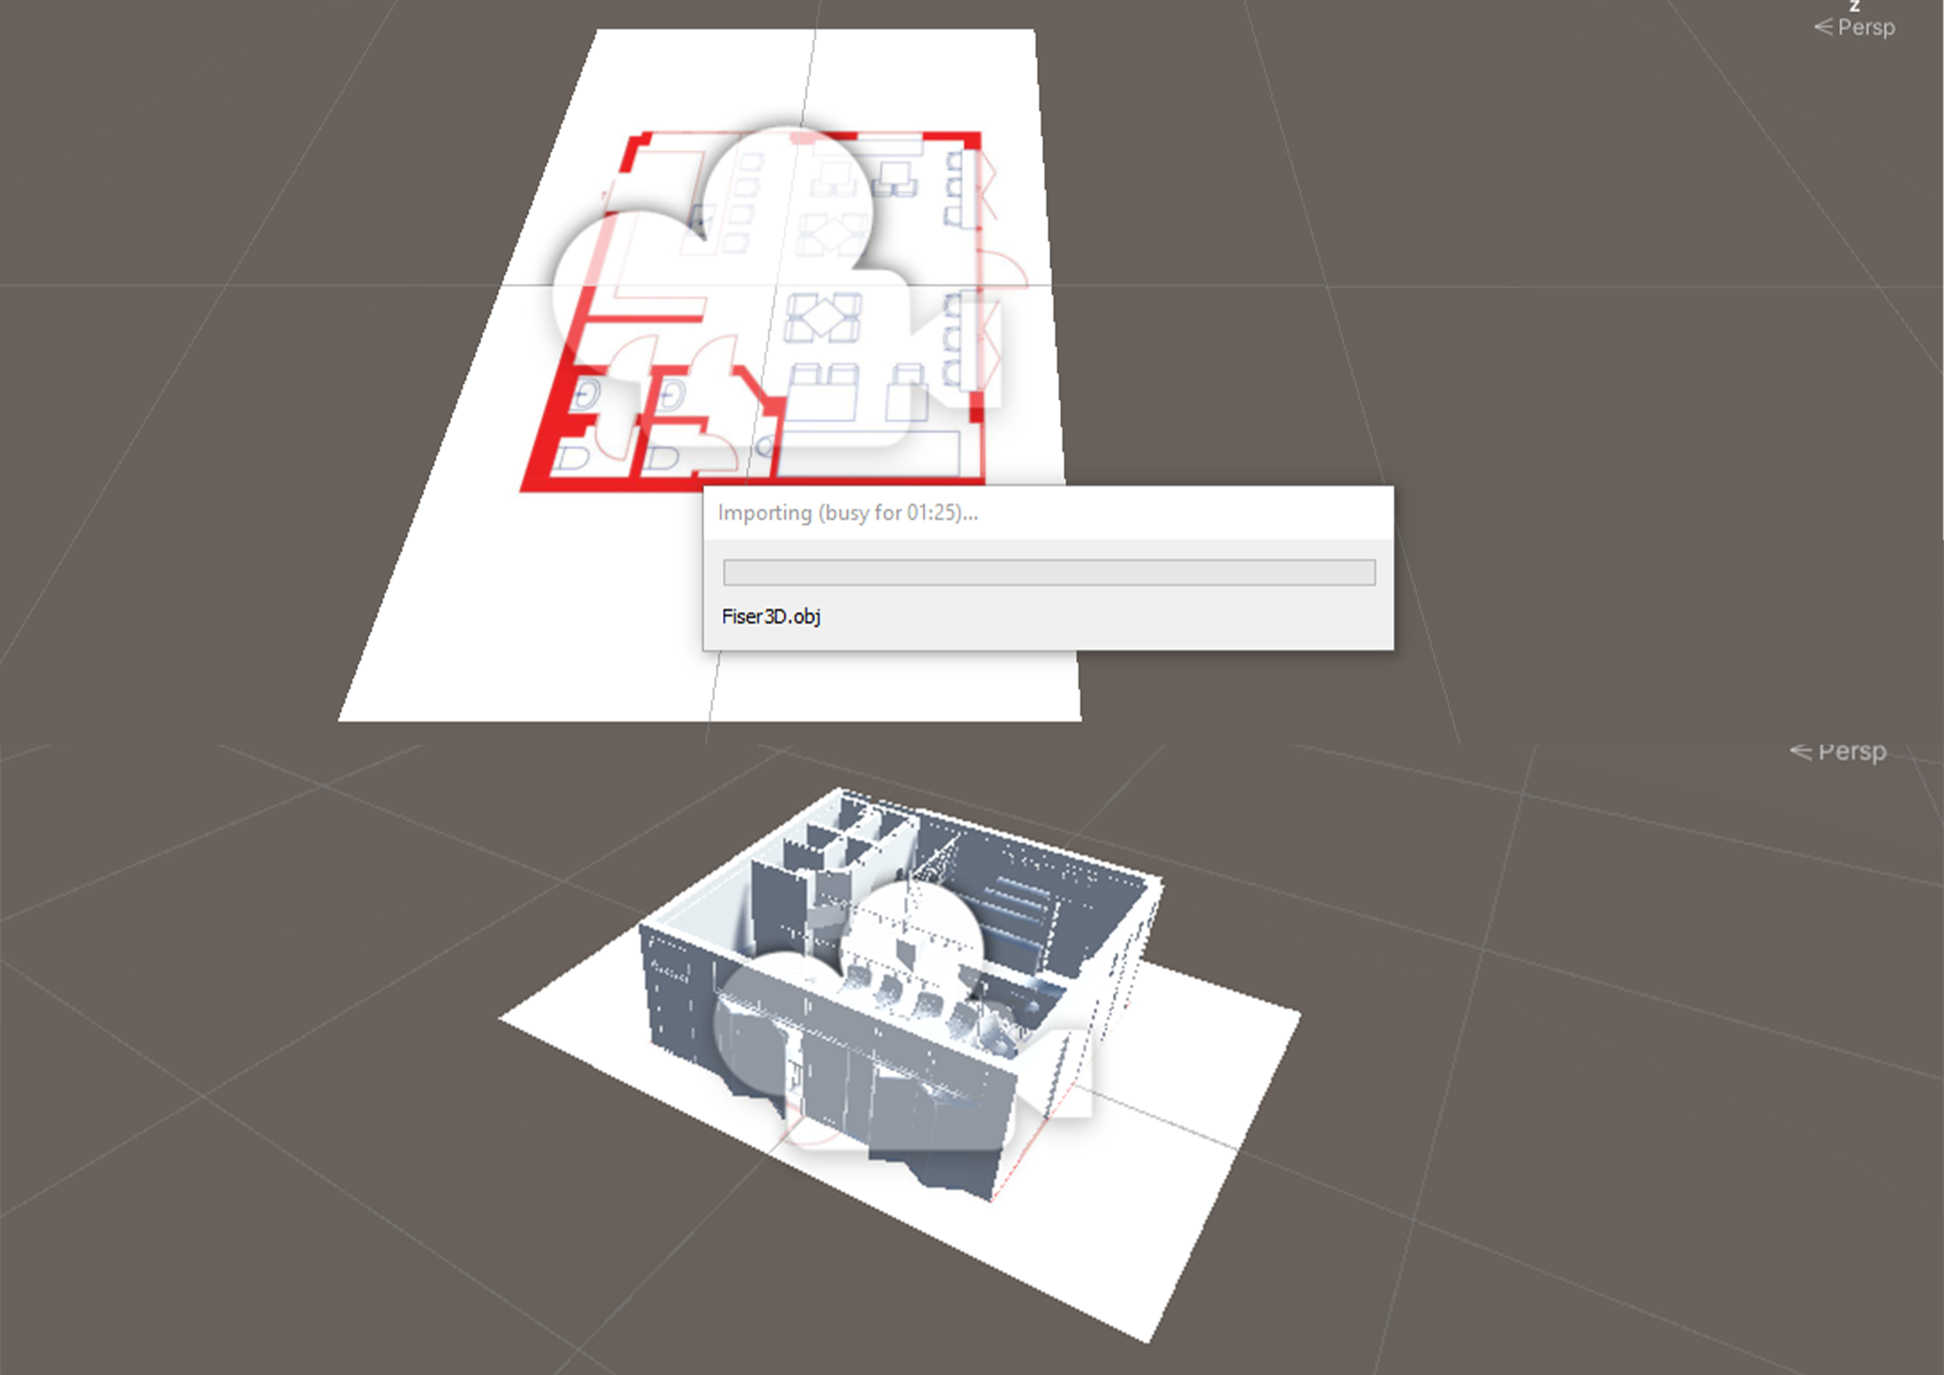This screenshot has height=1375, width=1944.
Task: Click the import progress bar
Action: click(x=1049, y=572)
